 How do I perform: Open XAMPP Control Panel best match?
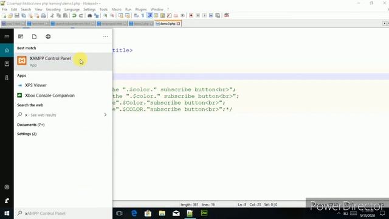click(63, 61)
